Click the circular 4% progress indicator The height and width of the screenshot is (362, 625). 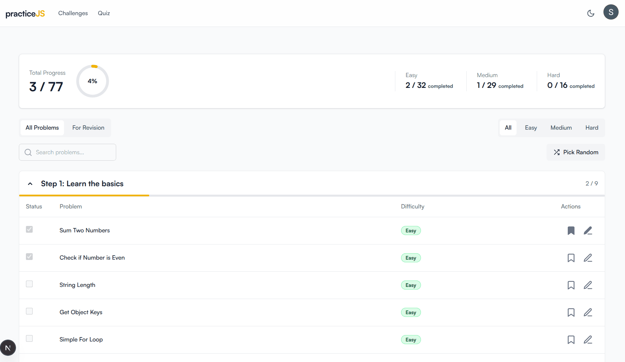93,81
